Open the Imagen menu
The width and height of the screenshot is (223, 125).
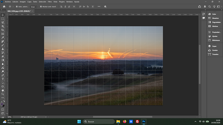(23, 2)
